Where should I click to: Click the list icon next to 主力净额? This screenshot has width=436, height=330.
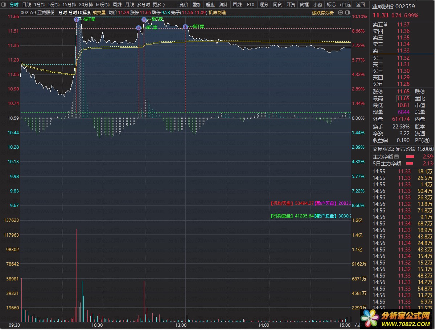[396, 157]
